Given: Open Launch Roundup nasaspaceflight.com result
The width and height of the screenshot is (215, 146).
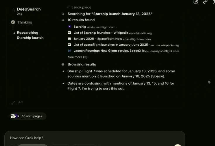Looking at the screenshot, I should click(123, 51).
